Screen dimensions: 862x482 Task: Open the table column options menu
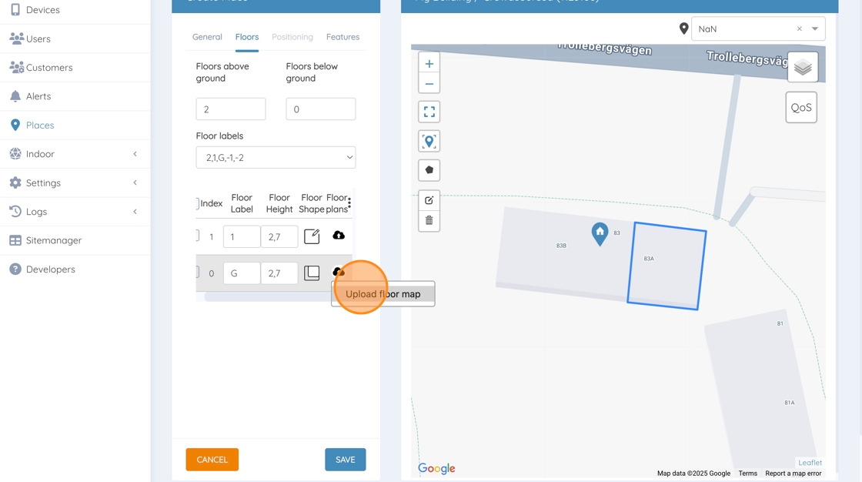coord(349,203)
